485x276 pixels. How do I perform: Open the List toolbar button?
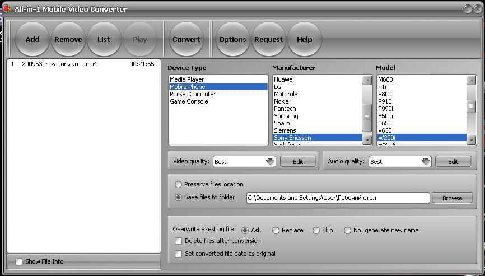point(104,39)
